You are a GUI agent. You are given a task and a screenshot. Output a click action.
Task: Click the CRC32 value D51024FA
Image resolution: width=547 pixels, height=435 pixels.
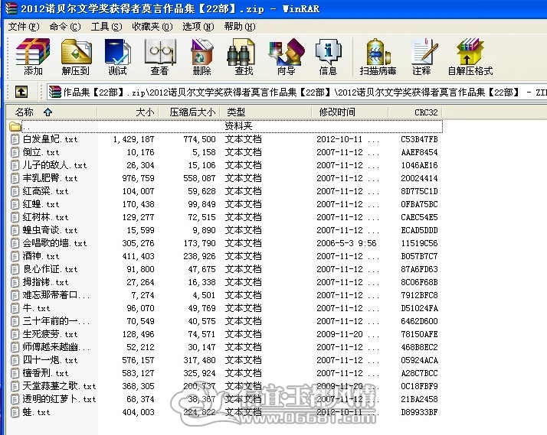coord(419,308)
